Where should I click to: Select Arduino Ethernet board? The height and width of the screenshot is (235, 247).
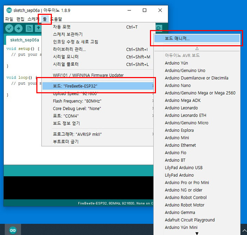pos(197,145)
